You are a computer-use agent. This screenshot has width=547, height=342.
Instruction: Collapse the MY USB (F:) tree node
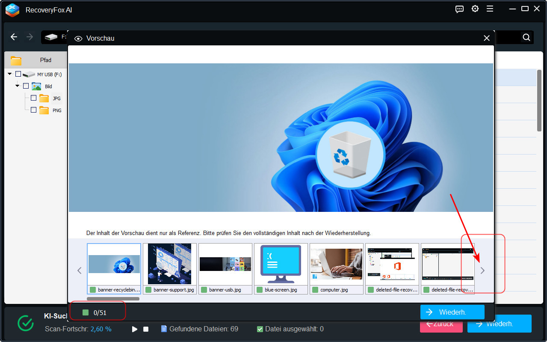[x=10, y=74]
